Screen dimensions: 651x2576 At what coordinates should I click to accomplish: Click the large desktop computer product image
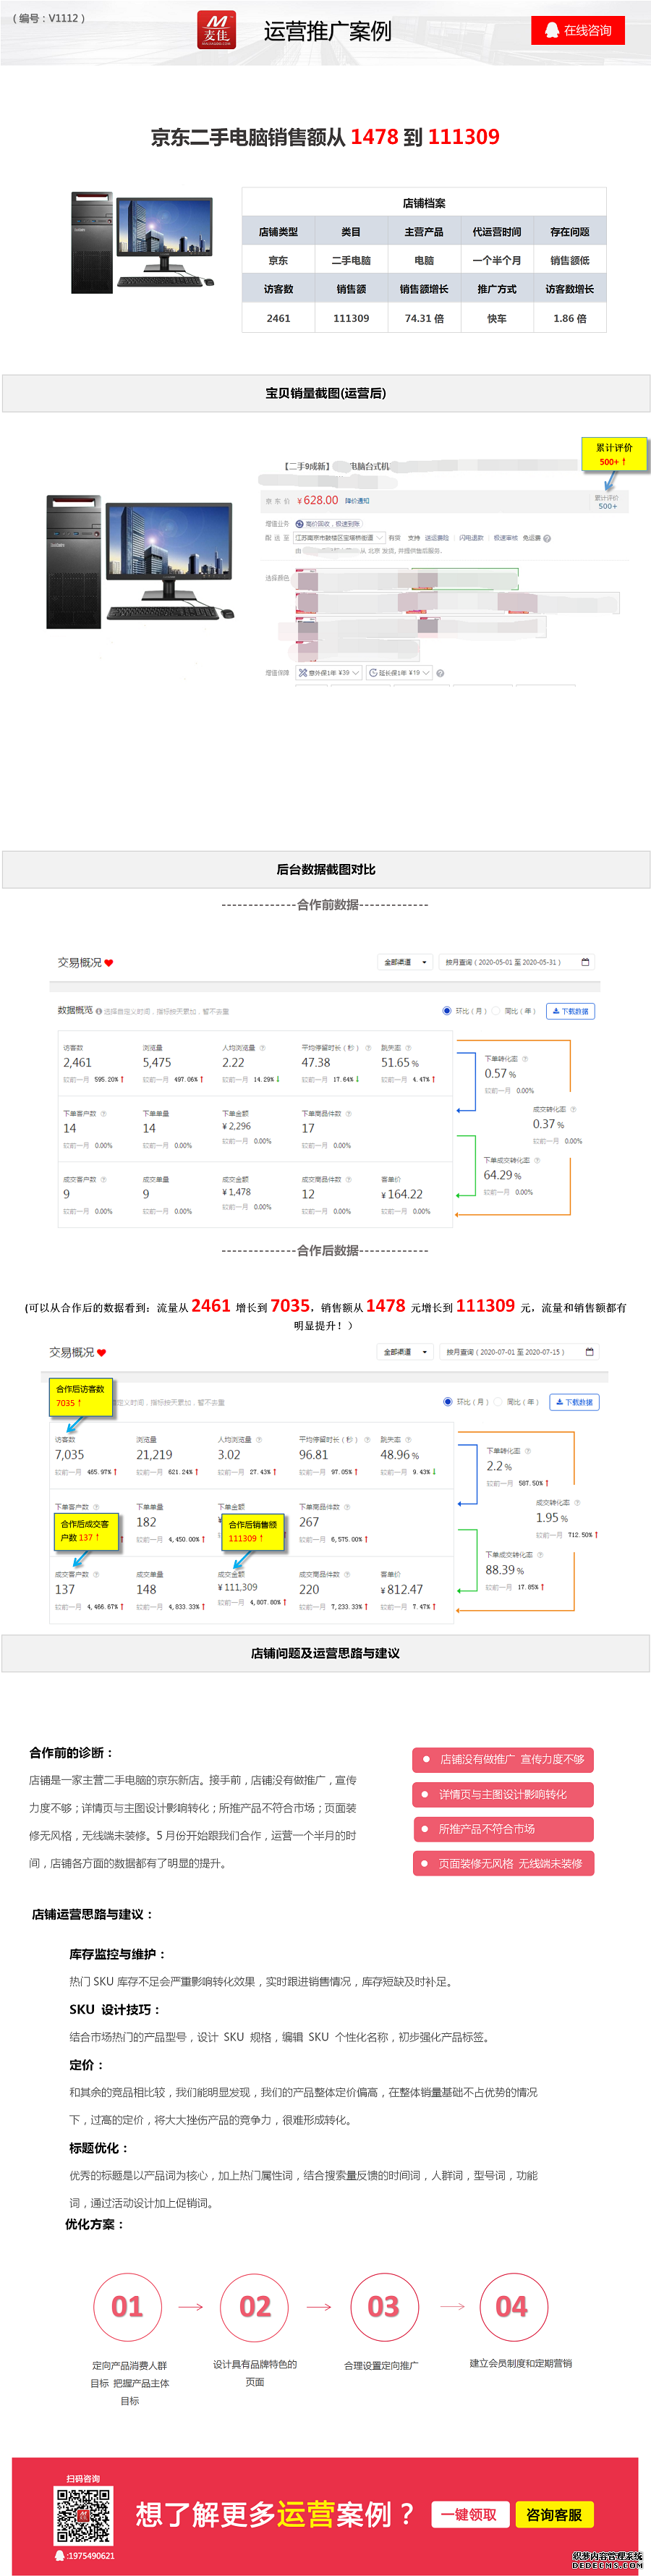click(x=140, y=561)
